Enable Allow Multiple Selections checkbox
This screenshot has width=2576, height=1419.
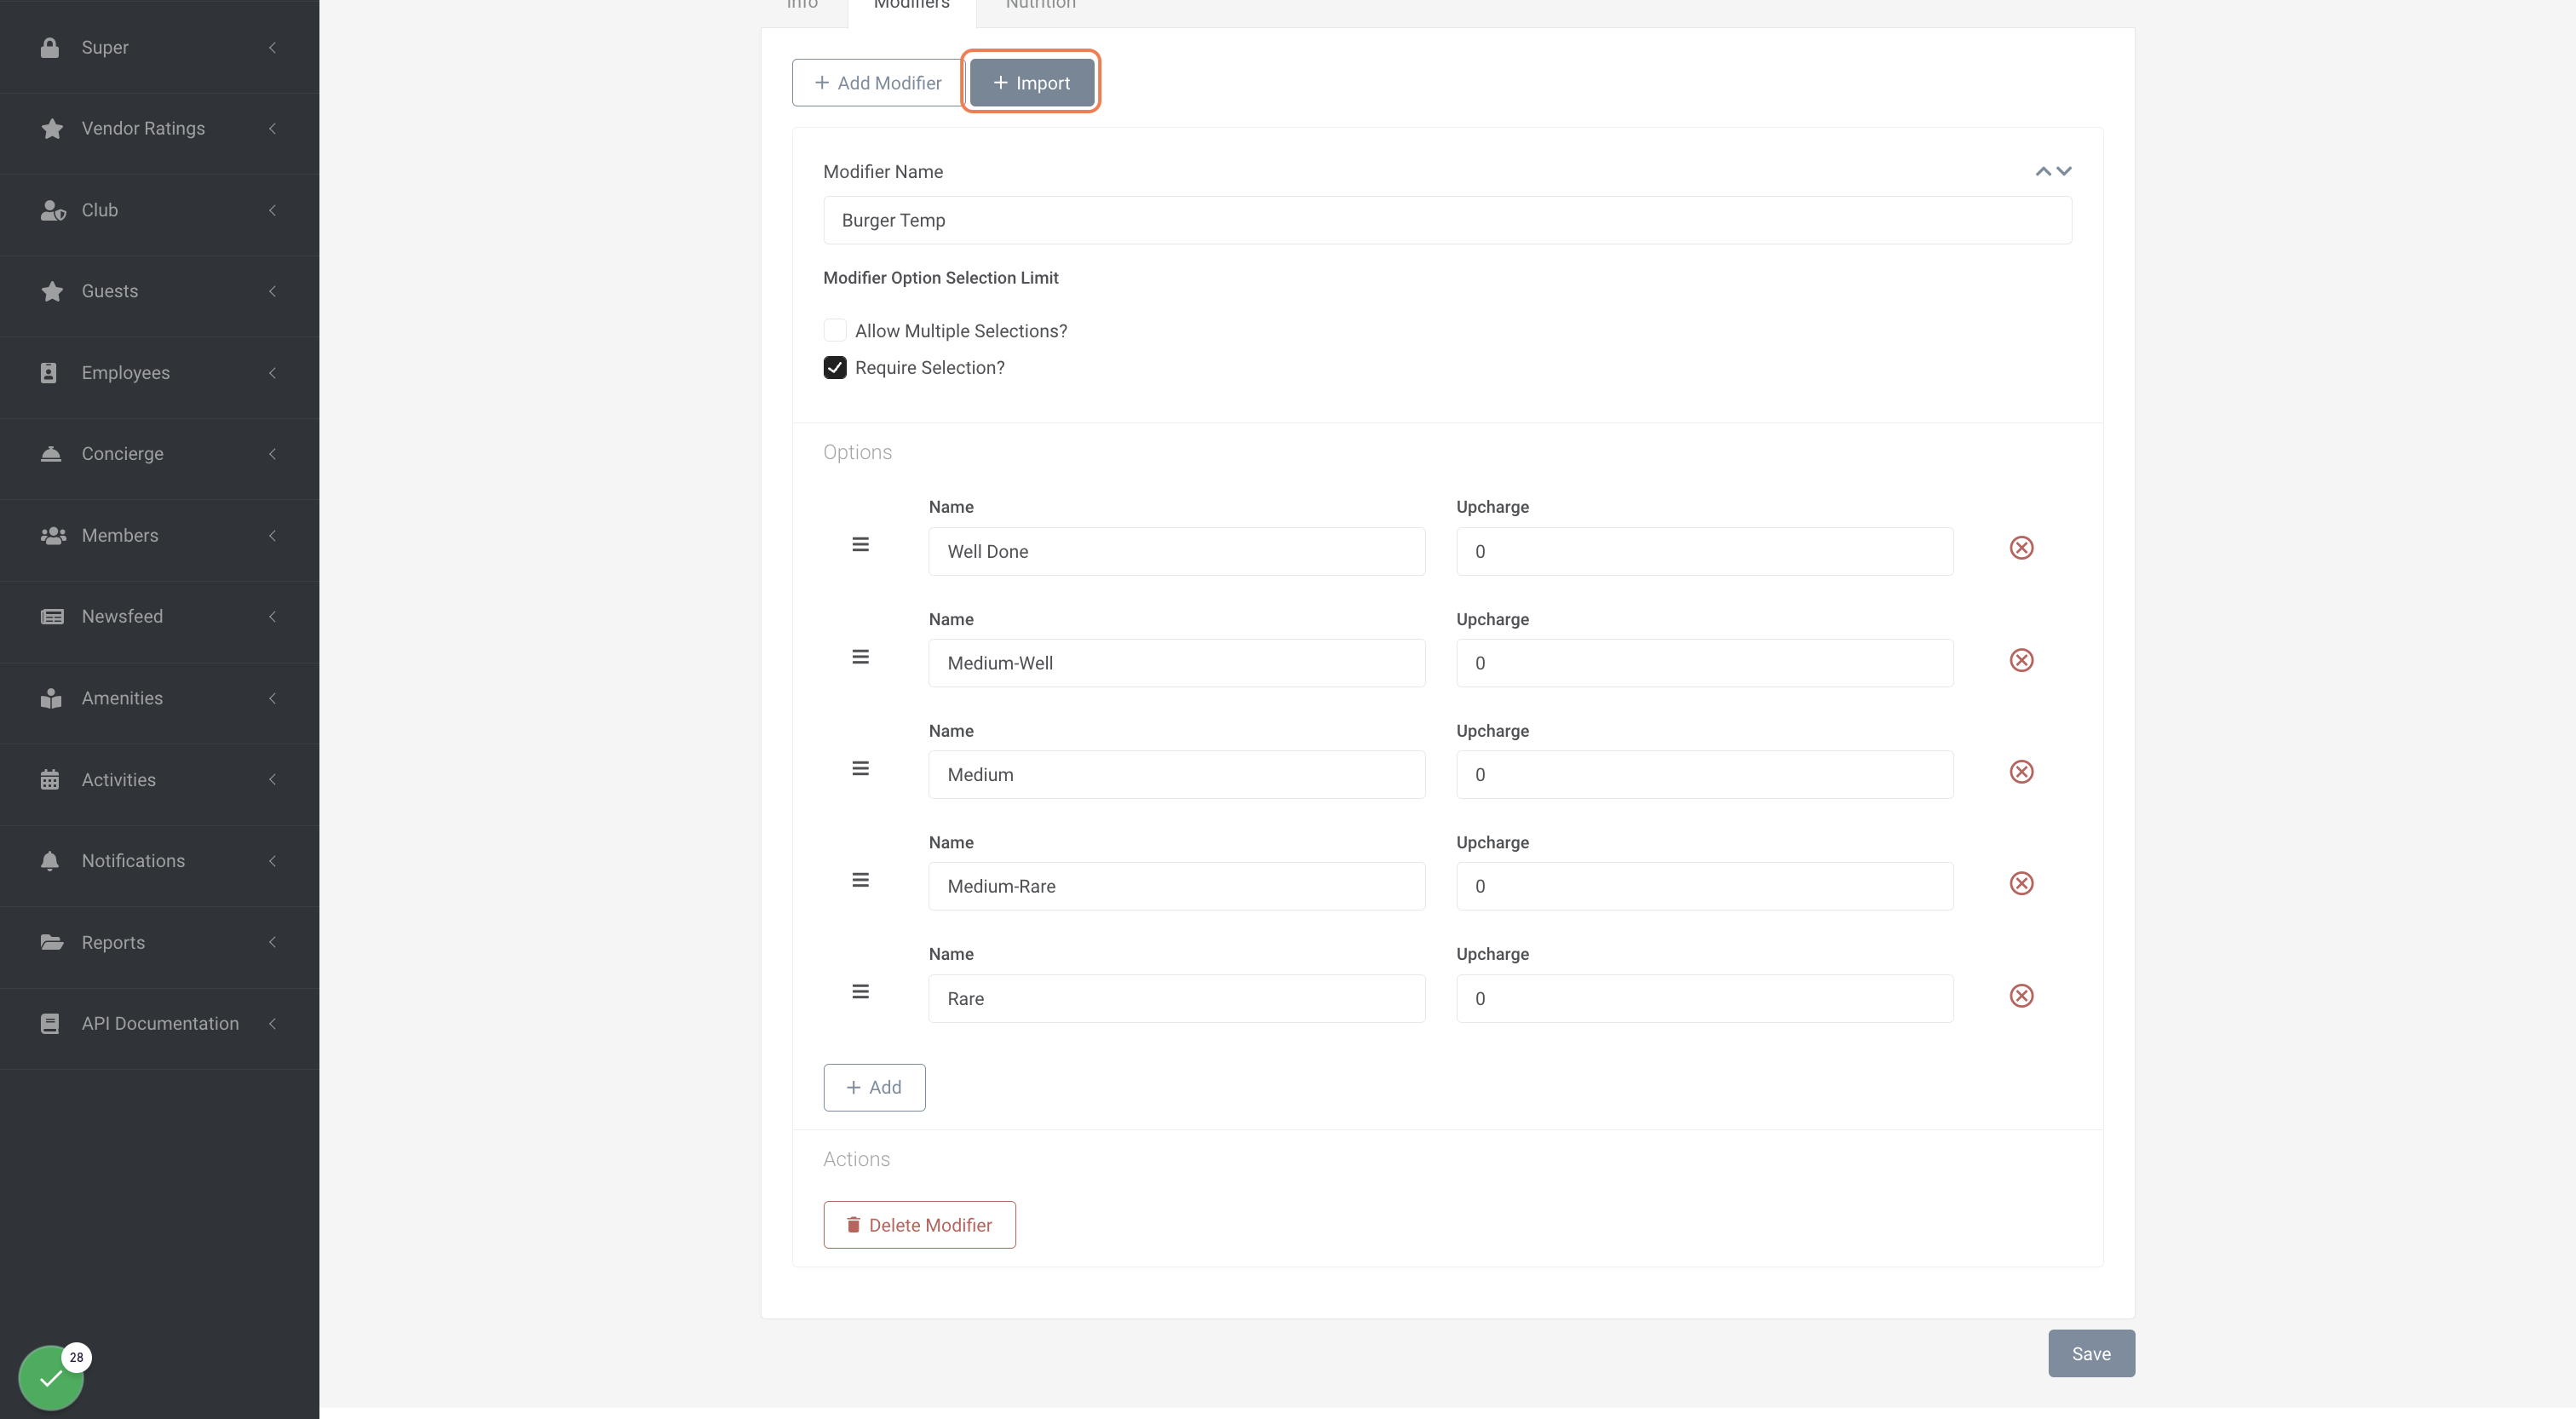click(x=835, y=330)
